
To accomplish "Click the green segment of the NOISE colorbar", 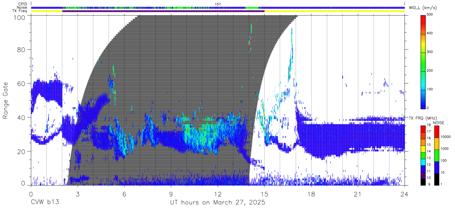I will pos(436,155).
